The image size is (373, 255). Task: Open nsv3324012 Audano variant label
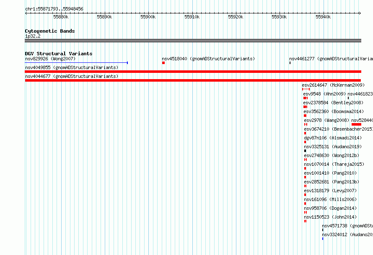(x=347, y=234)
